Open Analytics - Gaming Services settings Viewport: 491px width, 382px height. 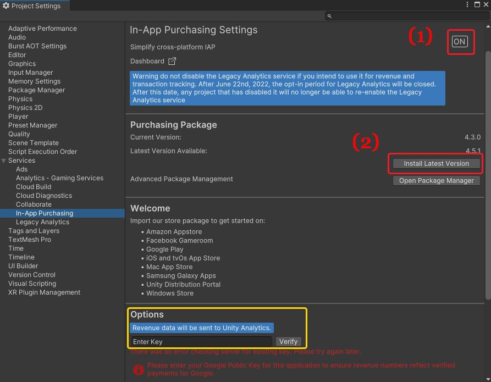[59, 178]
